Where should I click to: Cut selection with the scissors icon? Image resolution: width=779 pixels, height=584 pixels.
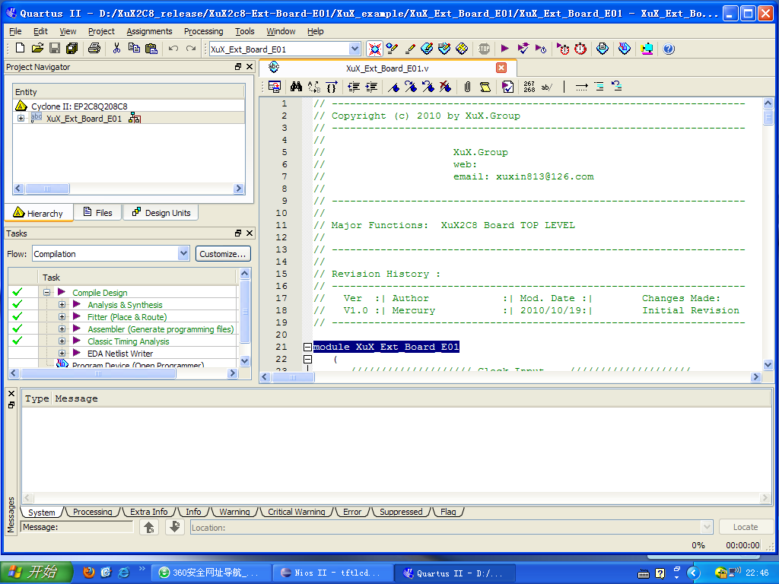pyautogui.click(x=116, y=48)
